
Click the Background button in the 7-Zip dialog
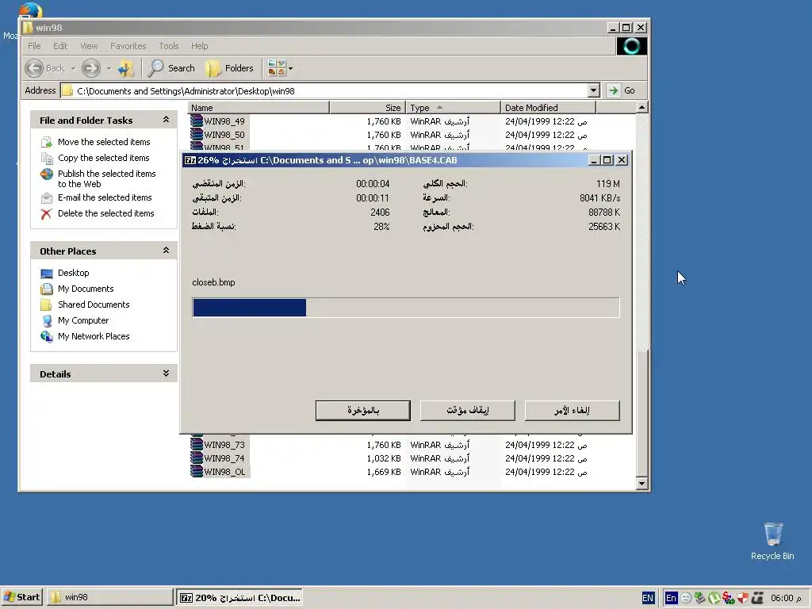click(x=363, y=411)
